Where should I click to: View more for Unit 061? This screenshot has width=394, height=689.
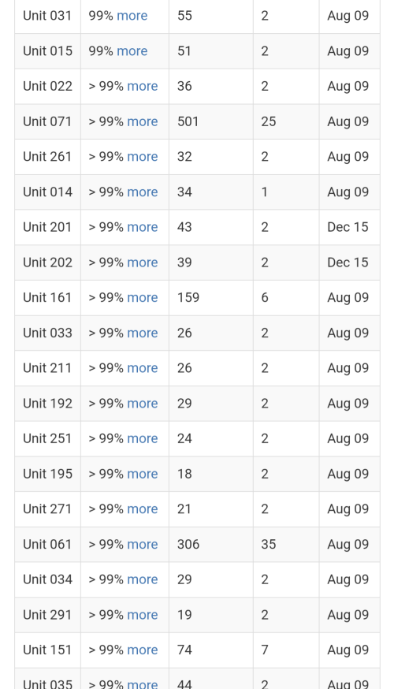point(143,544)
